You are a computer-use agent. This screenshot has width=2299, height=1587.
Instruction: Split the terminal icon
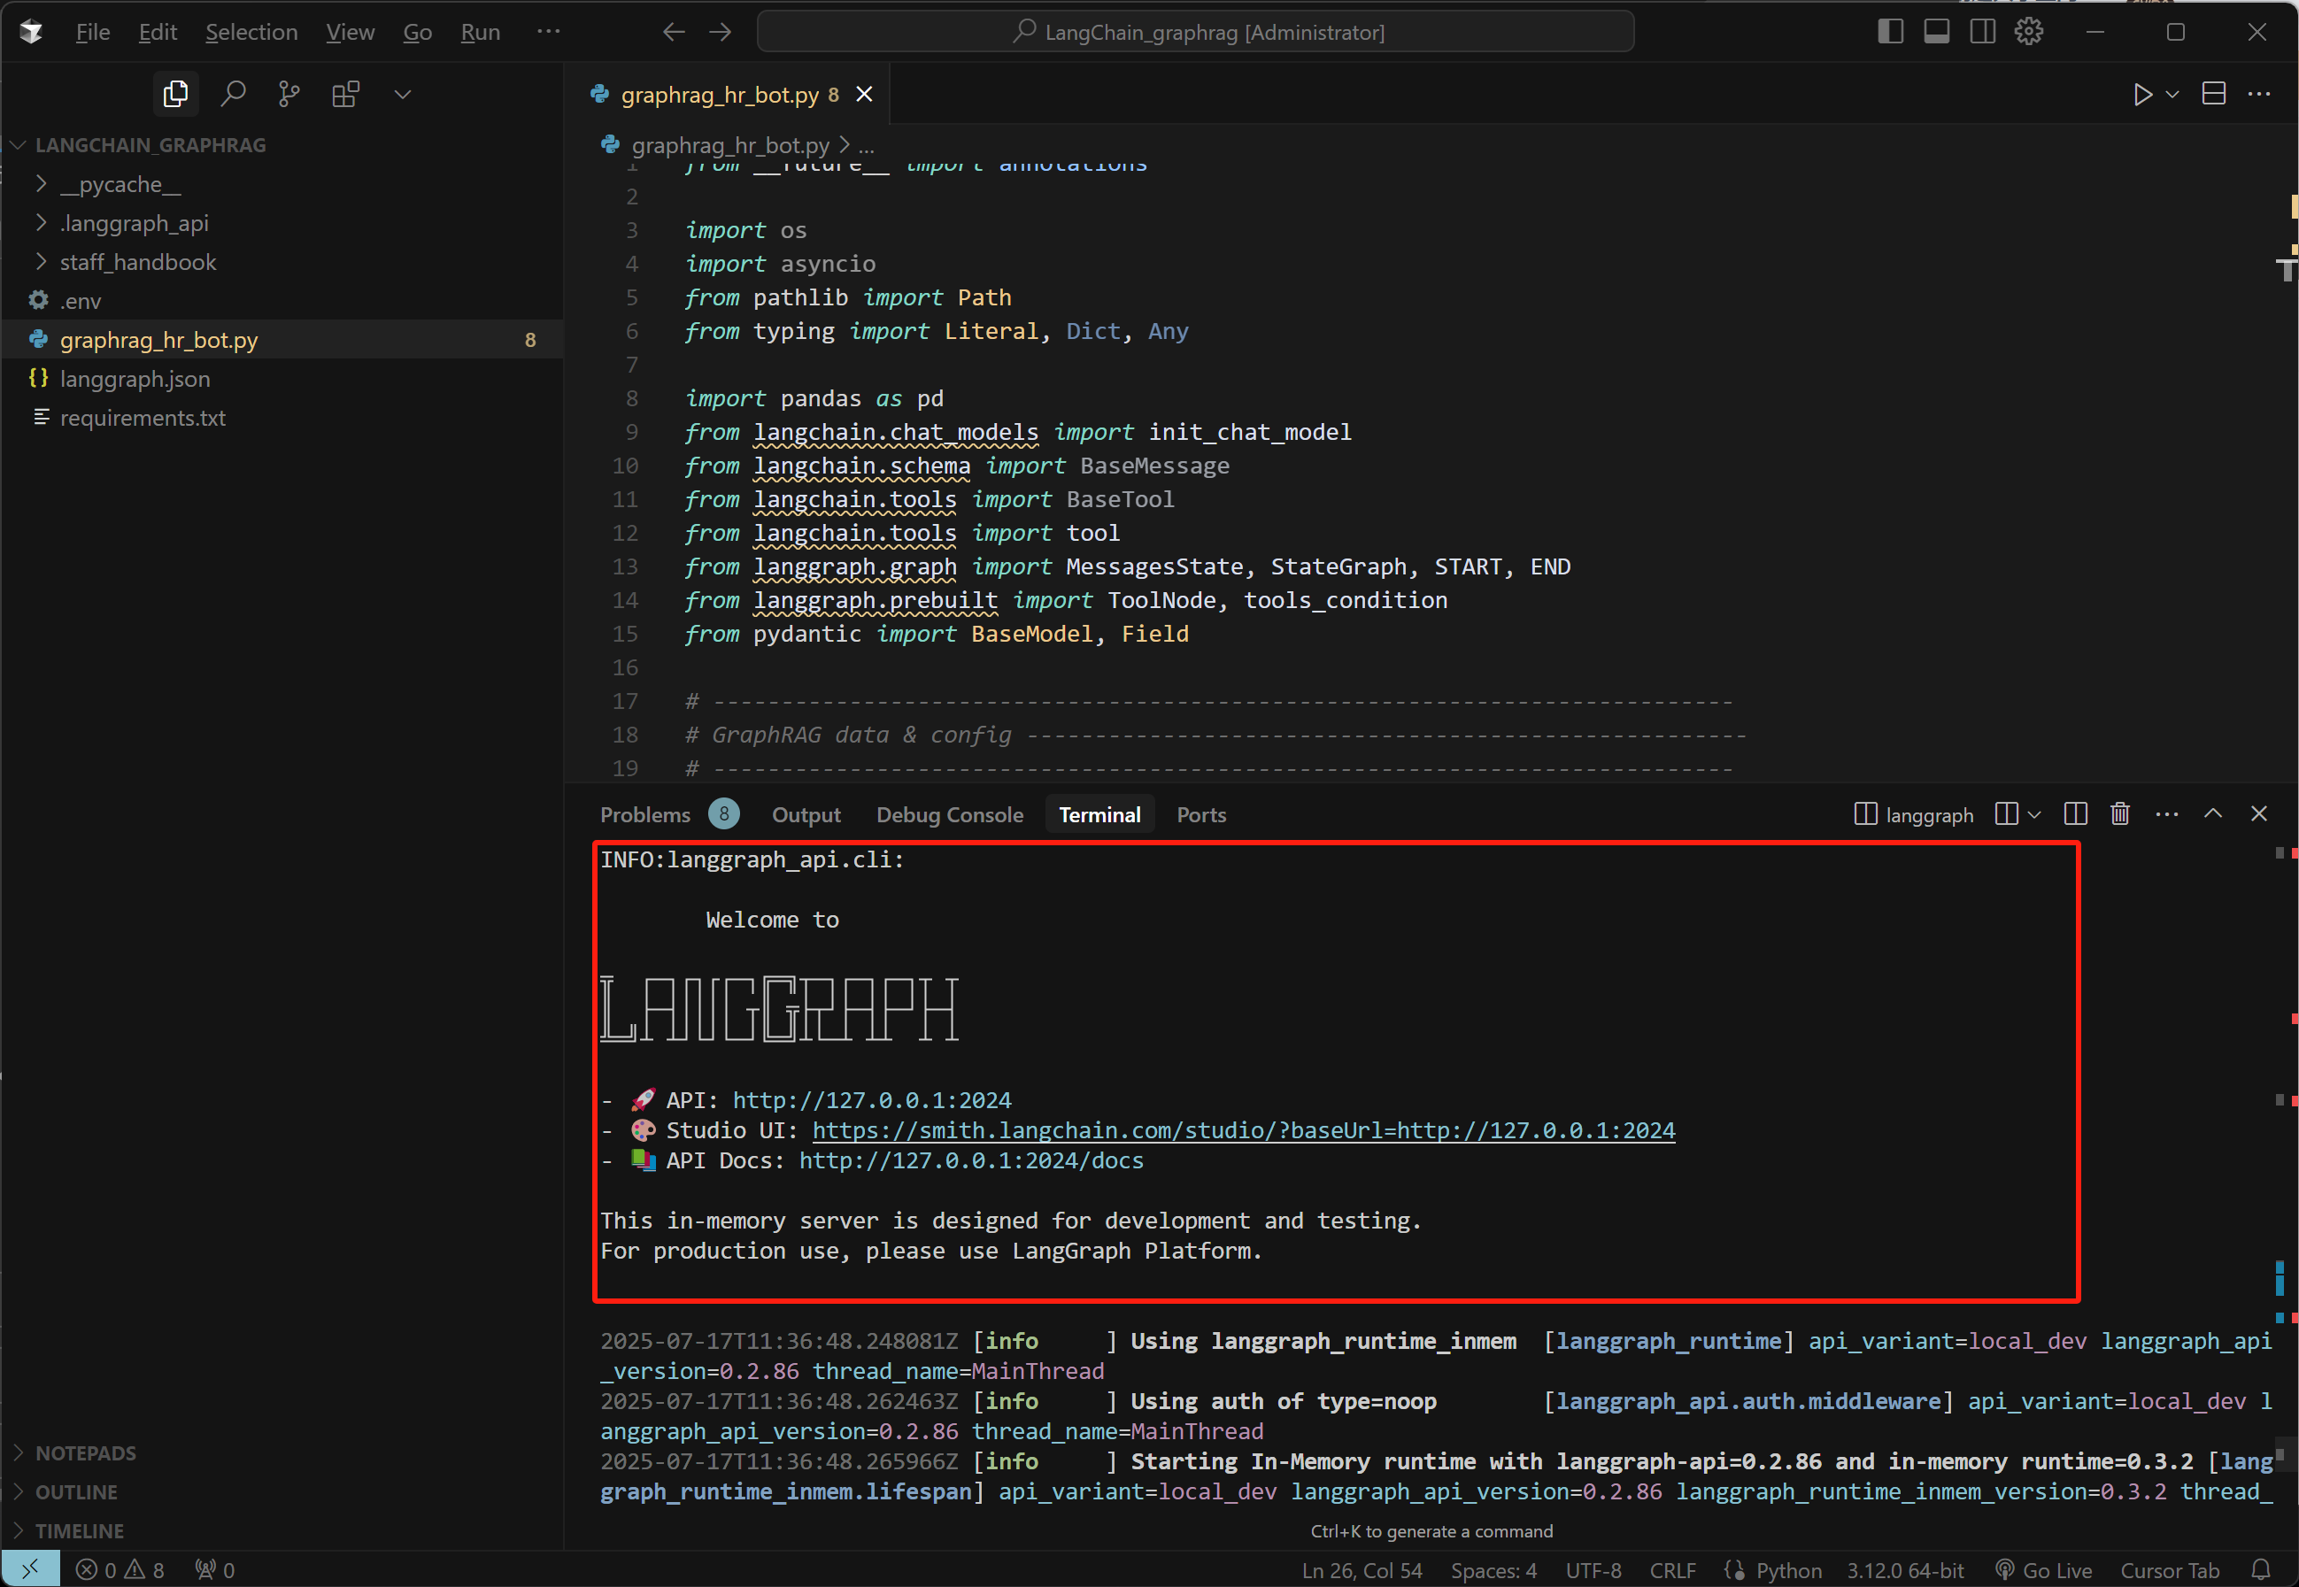[2075, 814]
